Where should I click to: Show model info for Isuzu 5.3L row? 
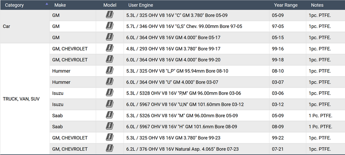109,93
